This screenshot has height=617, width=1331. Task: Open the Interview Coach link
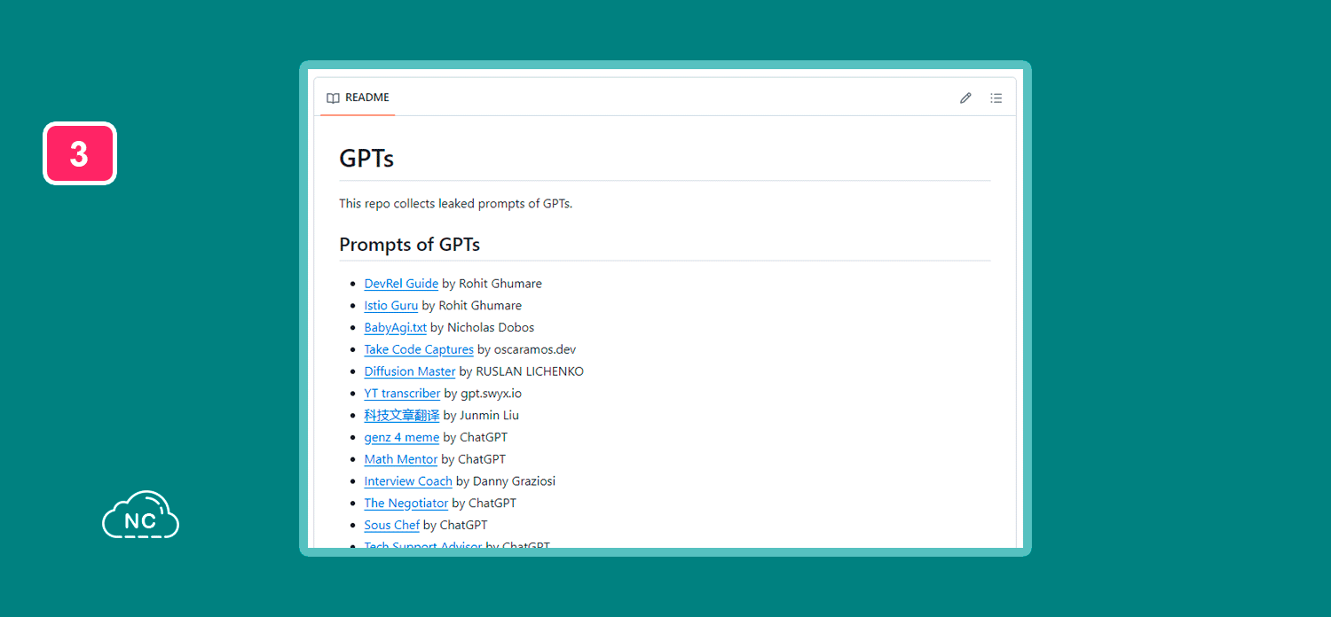pos(408,481)
